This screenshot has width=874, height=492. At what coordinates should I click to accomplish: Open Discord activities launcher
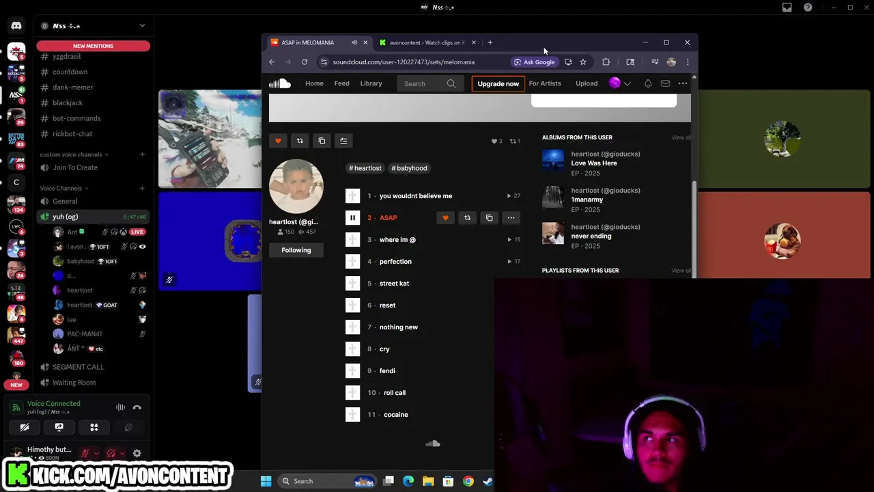pos(94,428)
